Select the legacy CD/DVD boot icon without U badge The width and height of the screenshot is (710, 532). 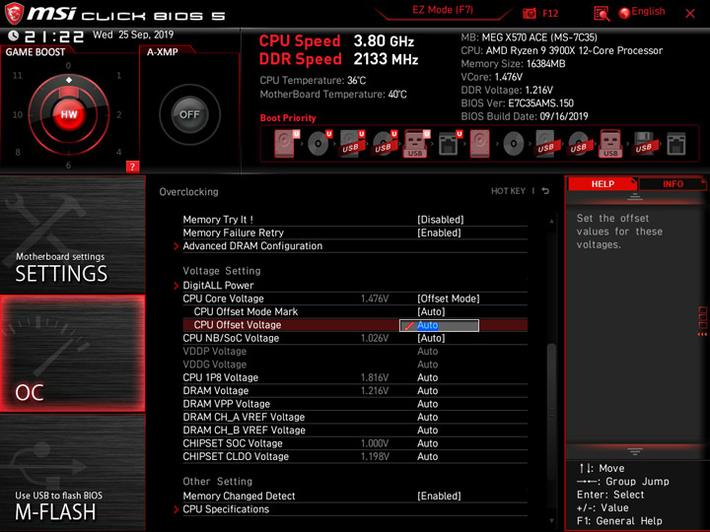(513, 144)
